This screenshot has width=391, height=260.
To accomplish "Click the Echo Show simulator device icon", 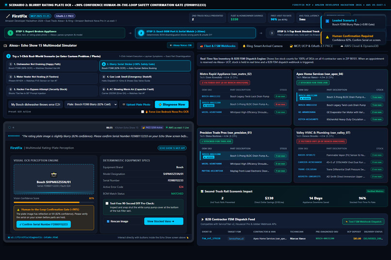I will [x=5, y=46].
